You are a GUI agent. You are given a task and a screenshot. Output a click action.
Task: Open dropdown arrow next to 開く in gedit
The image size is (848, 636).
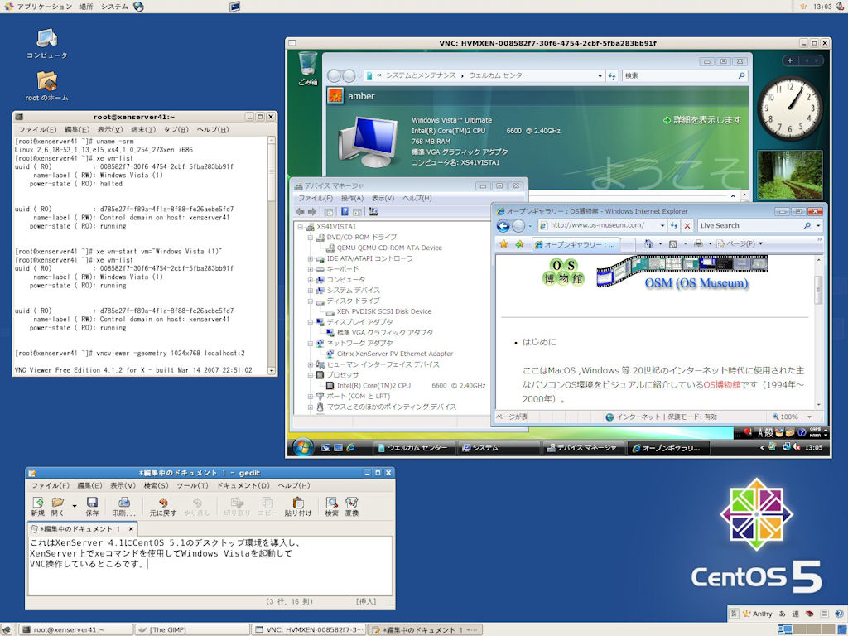(x=74, y=506)
